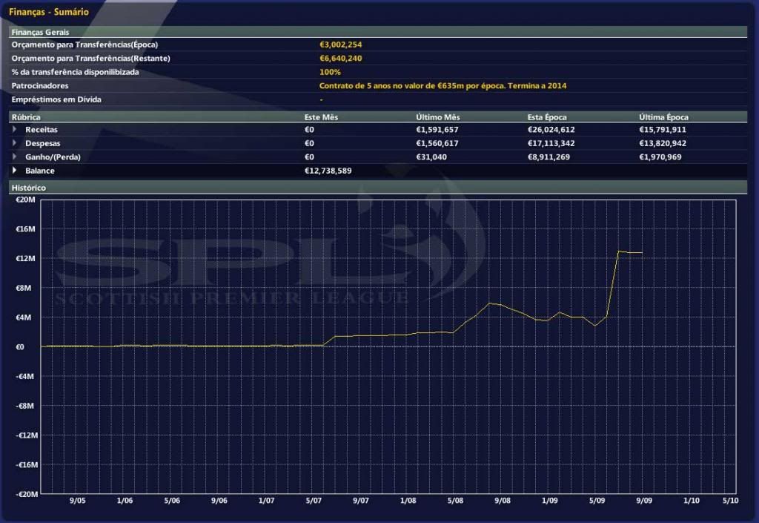
Task: Click the Último Mês column header
Action: point(437,117)
